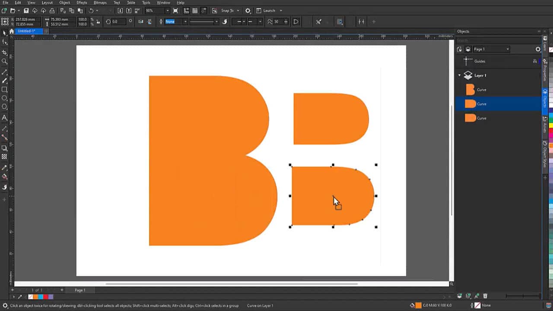This screenshot has height=311, width=553.
Task: Open the Properties docker tab
Action: [545, 70]
